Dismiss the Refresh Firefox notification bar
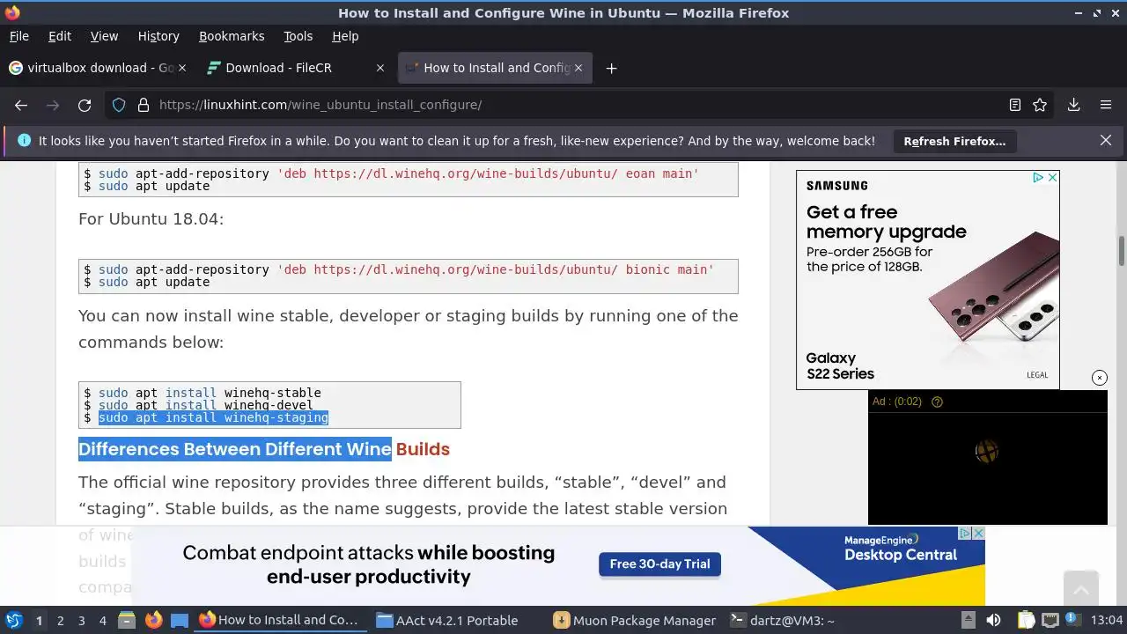Viewport: 1127px width, 634px height. [x=1106, y=140]
